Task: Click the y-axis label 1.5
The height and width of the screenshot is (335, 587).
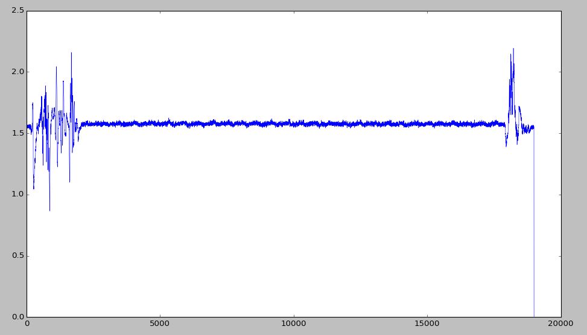Action: 17,133
